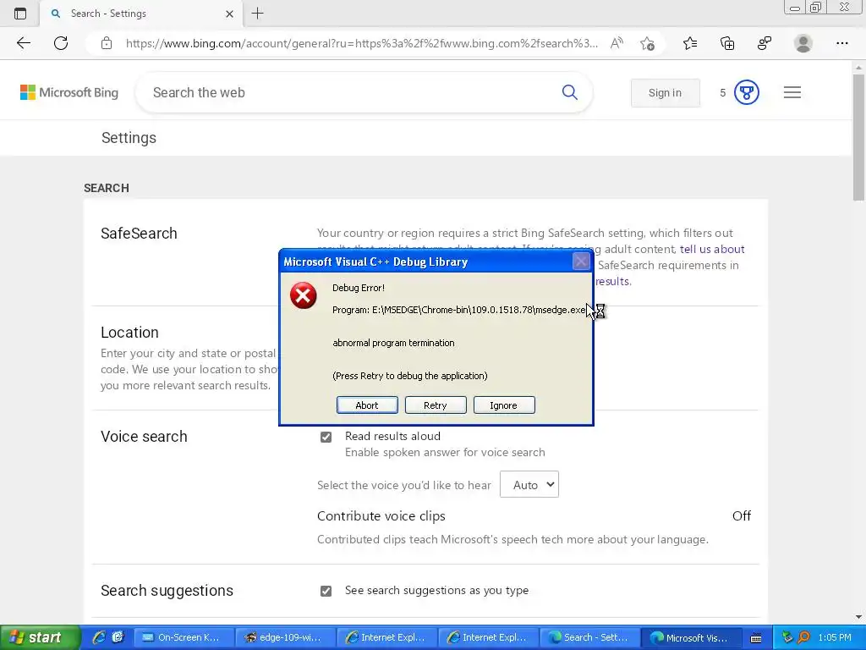Click the Microsoft Bing logo
866x650 pixels.
click(69, 92)
